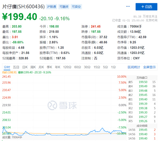This screenshot has width=162, height=141.
Task: Click the 可卖空 tag
Action: [76, 7]
